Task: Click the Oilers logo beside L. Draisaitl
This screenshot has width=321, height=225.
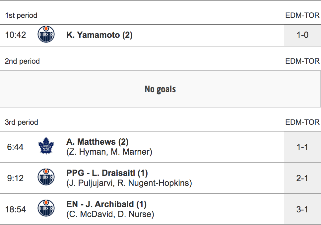Action: pos(46,178)
